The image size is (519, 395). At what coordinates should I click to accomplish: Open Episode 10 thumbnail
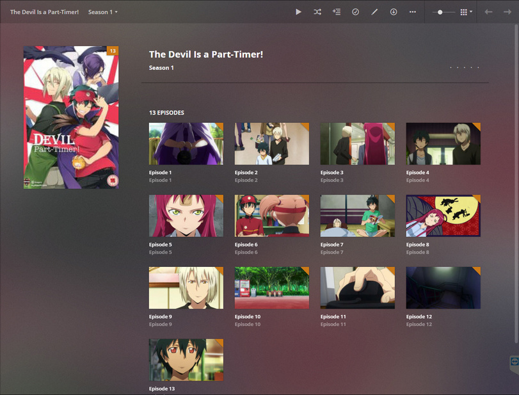pos(272,287)
